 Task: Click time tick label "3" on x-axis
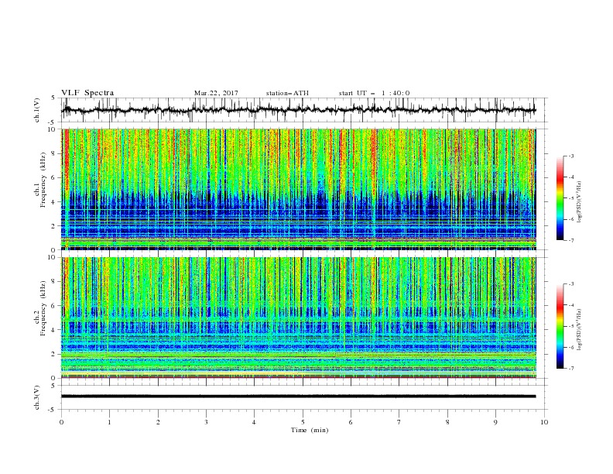[206, 422]
